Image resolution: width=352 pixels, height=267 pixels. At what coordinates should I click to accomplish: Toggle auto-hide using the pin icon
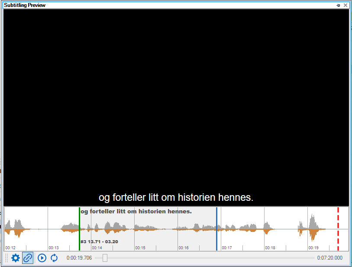click(338, 5)
